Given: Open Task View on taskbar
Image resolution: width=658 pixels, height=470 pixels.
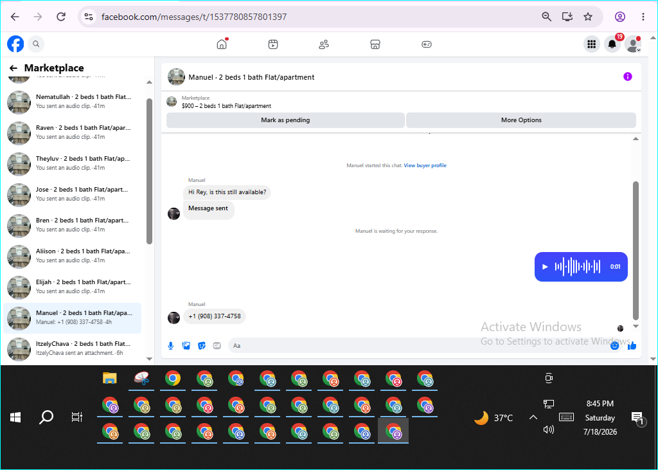Looking at the screenshot, I should pos(77,417).
